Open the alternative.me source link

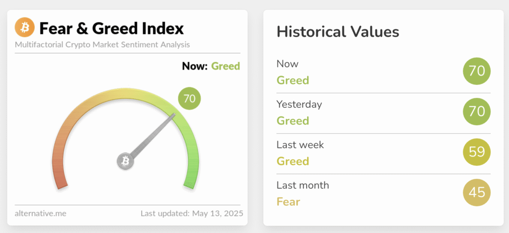tap(41, 214)
